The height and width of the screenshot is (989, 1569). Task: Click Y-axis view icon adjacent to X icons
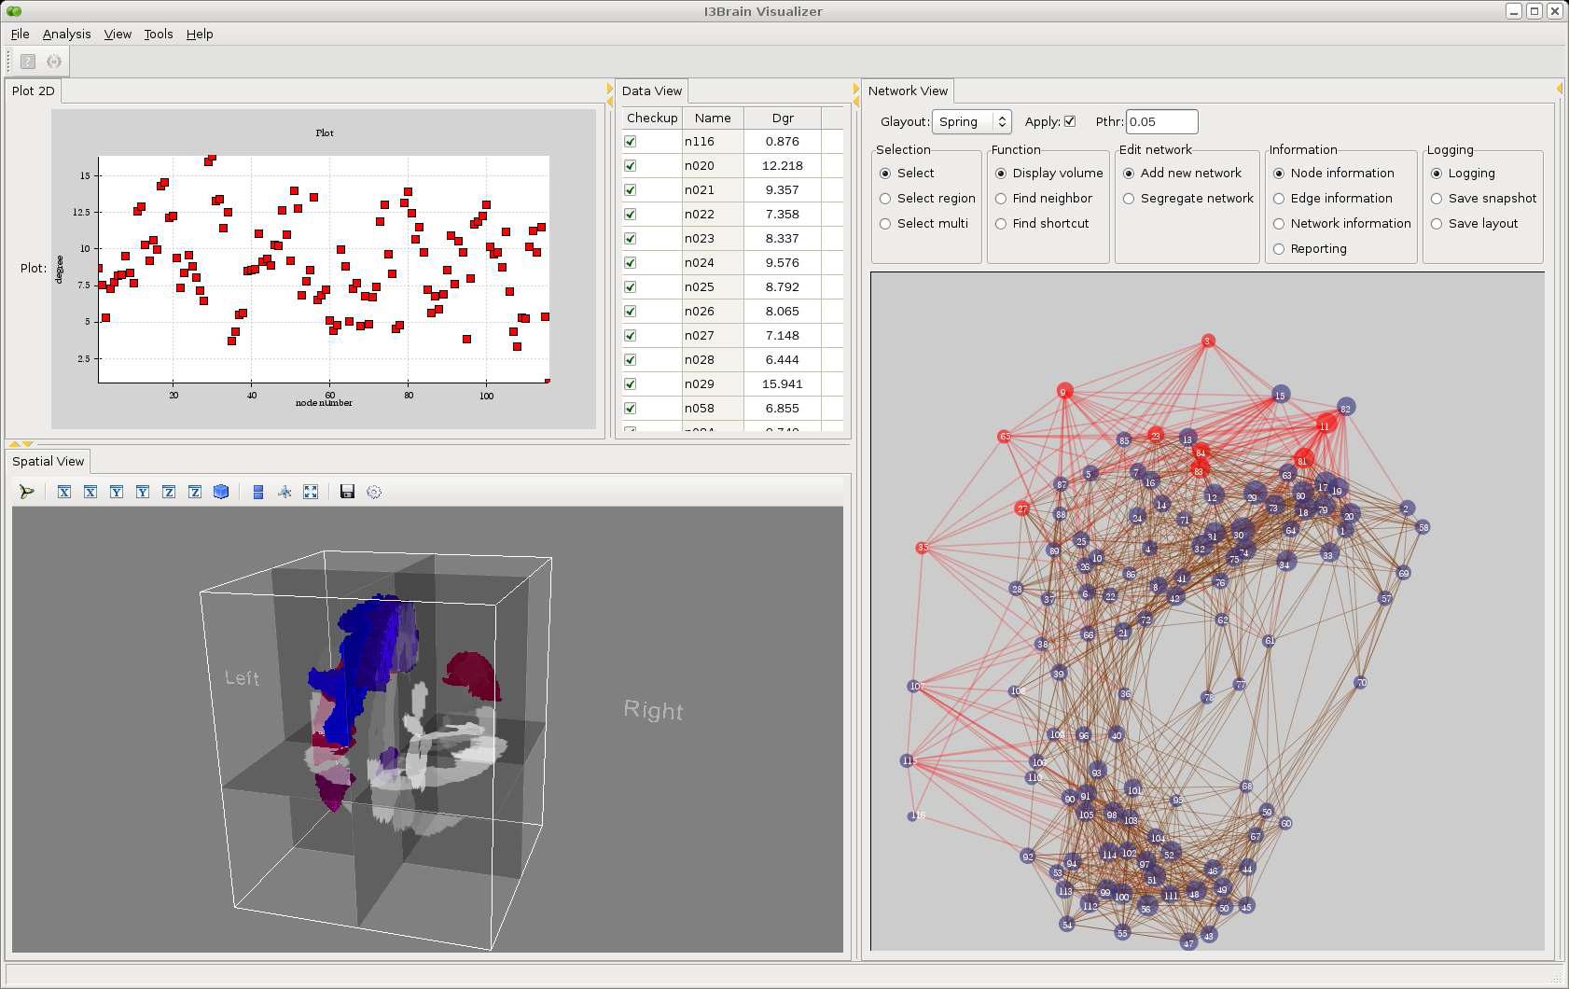[117, 492]
